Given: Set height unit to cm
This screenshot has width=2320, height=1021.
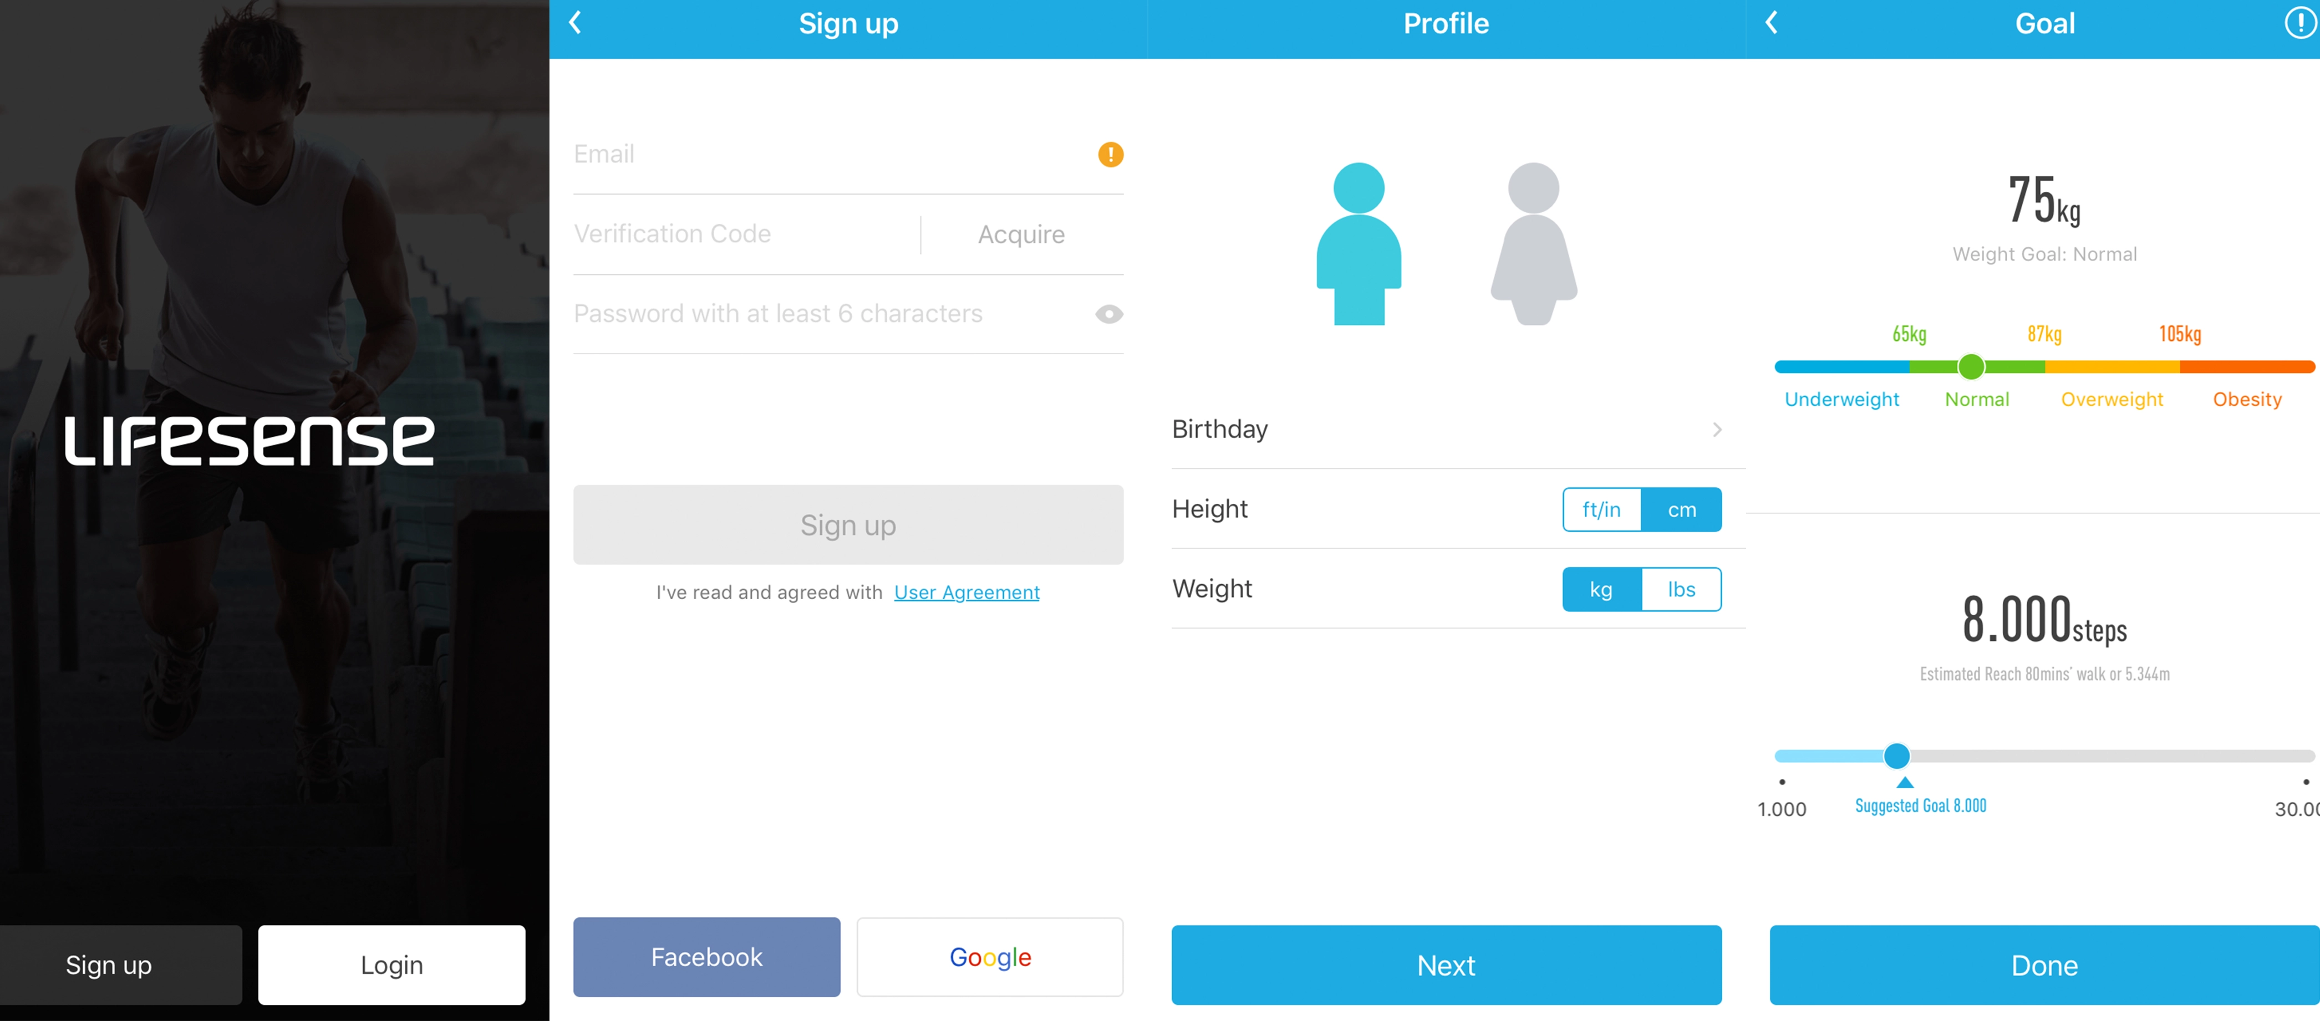Looking at the screenshot, I should (x=1681, y=509).
